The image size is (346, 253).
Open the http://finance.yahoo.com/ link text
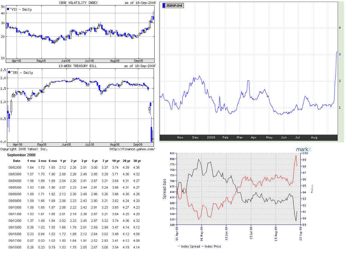tap(132, 149)
